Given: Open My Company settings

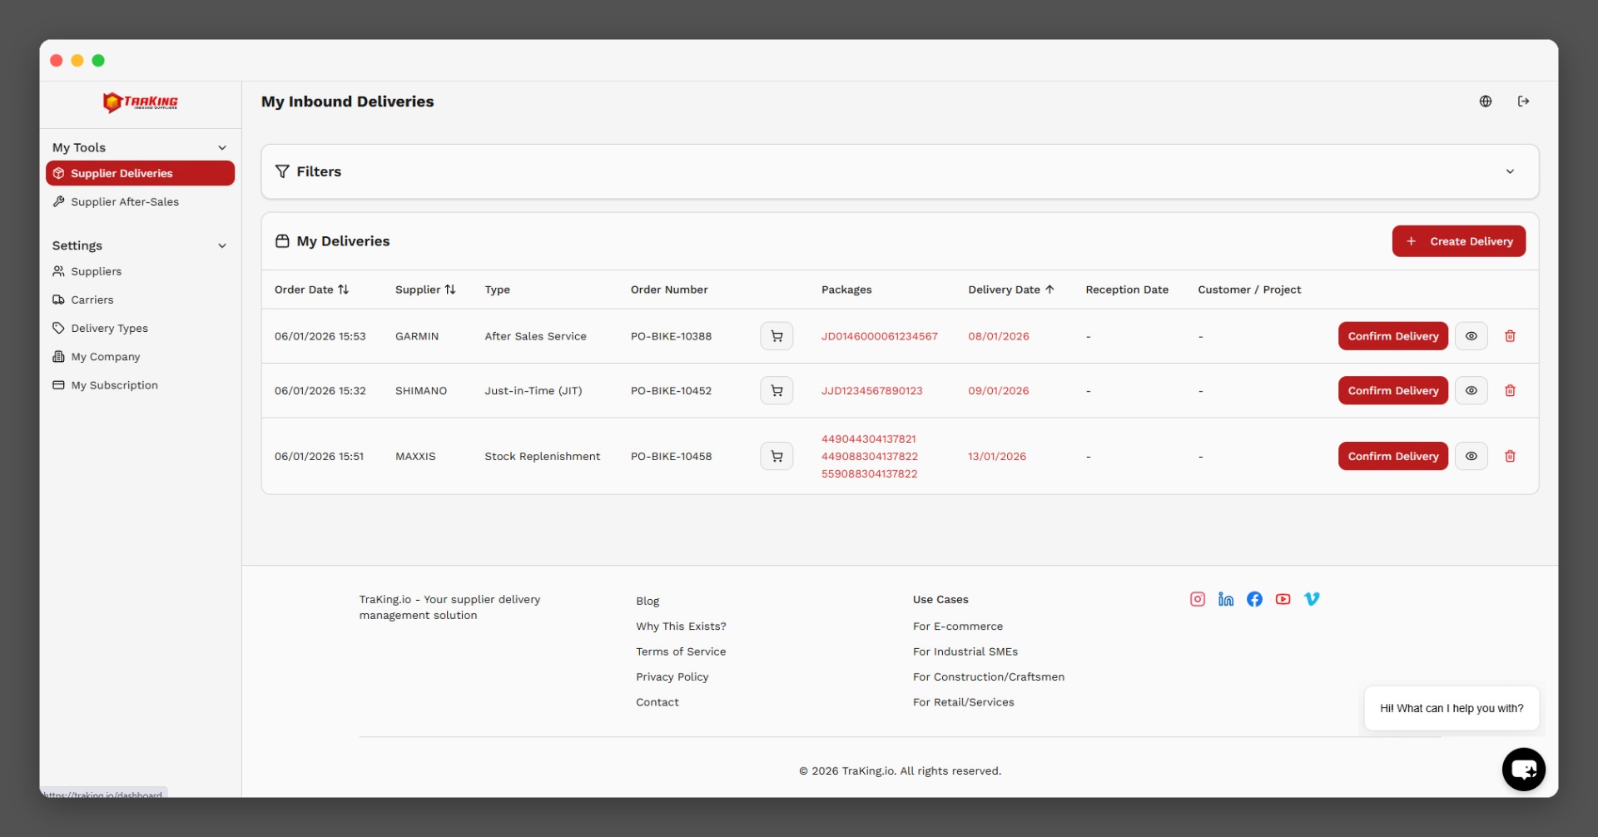Looking at the screenshot, I should (x=140, y=356).
